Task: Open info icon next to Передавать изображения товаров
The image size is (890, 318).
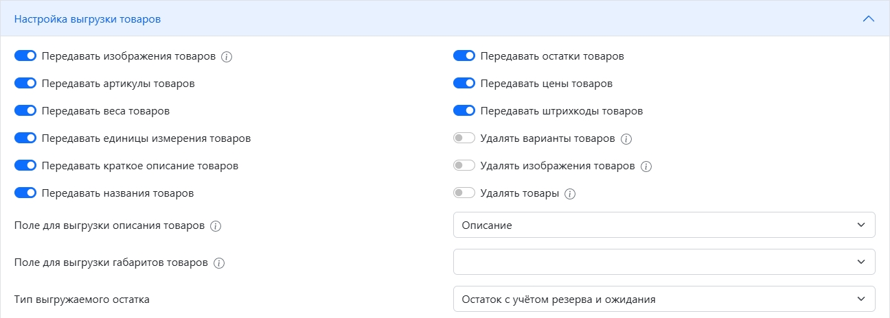Action: 227,57
